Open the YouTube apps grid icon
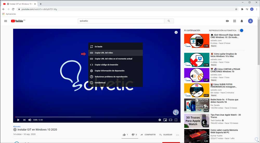 click(x=235, y=21)
